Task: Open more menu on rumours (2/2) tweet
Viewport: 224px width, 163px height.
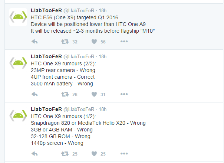Action: click(x=124, y=94)
